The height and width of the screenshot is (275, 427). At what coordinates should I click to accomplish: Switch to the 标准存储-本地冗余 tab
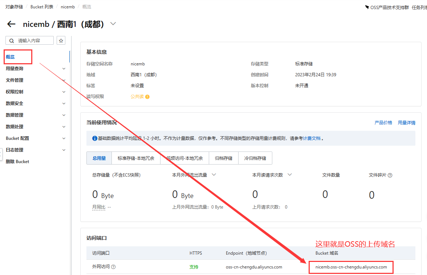point(136,158)
